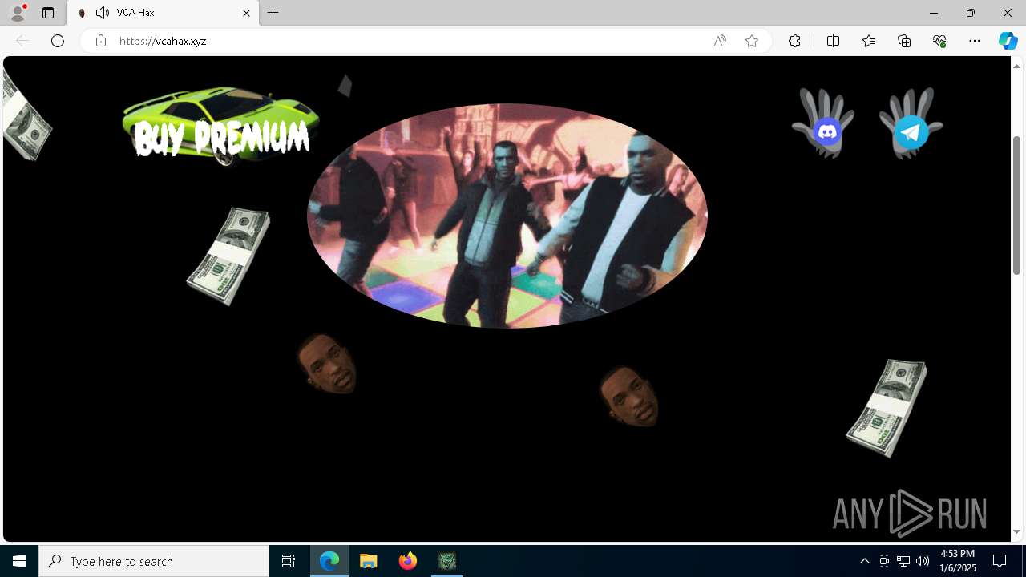This screenshot has height=577, width=1026.
Task: Open Collections panel
Action: point(904,41)
